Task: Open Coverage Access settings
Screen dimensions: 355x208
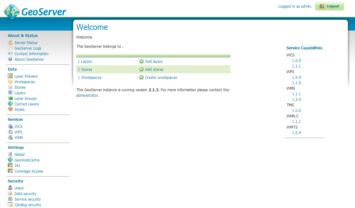Action: (x=29, y=171)
